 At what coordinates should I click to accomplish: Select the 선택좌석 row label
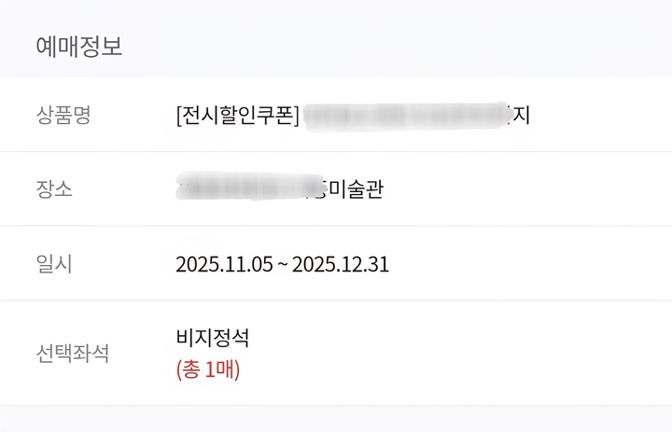72,354
